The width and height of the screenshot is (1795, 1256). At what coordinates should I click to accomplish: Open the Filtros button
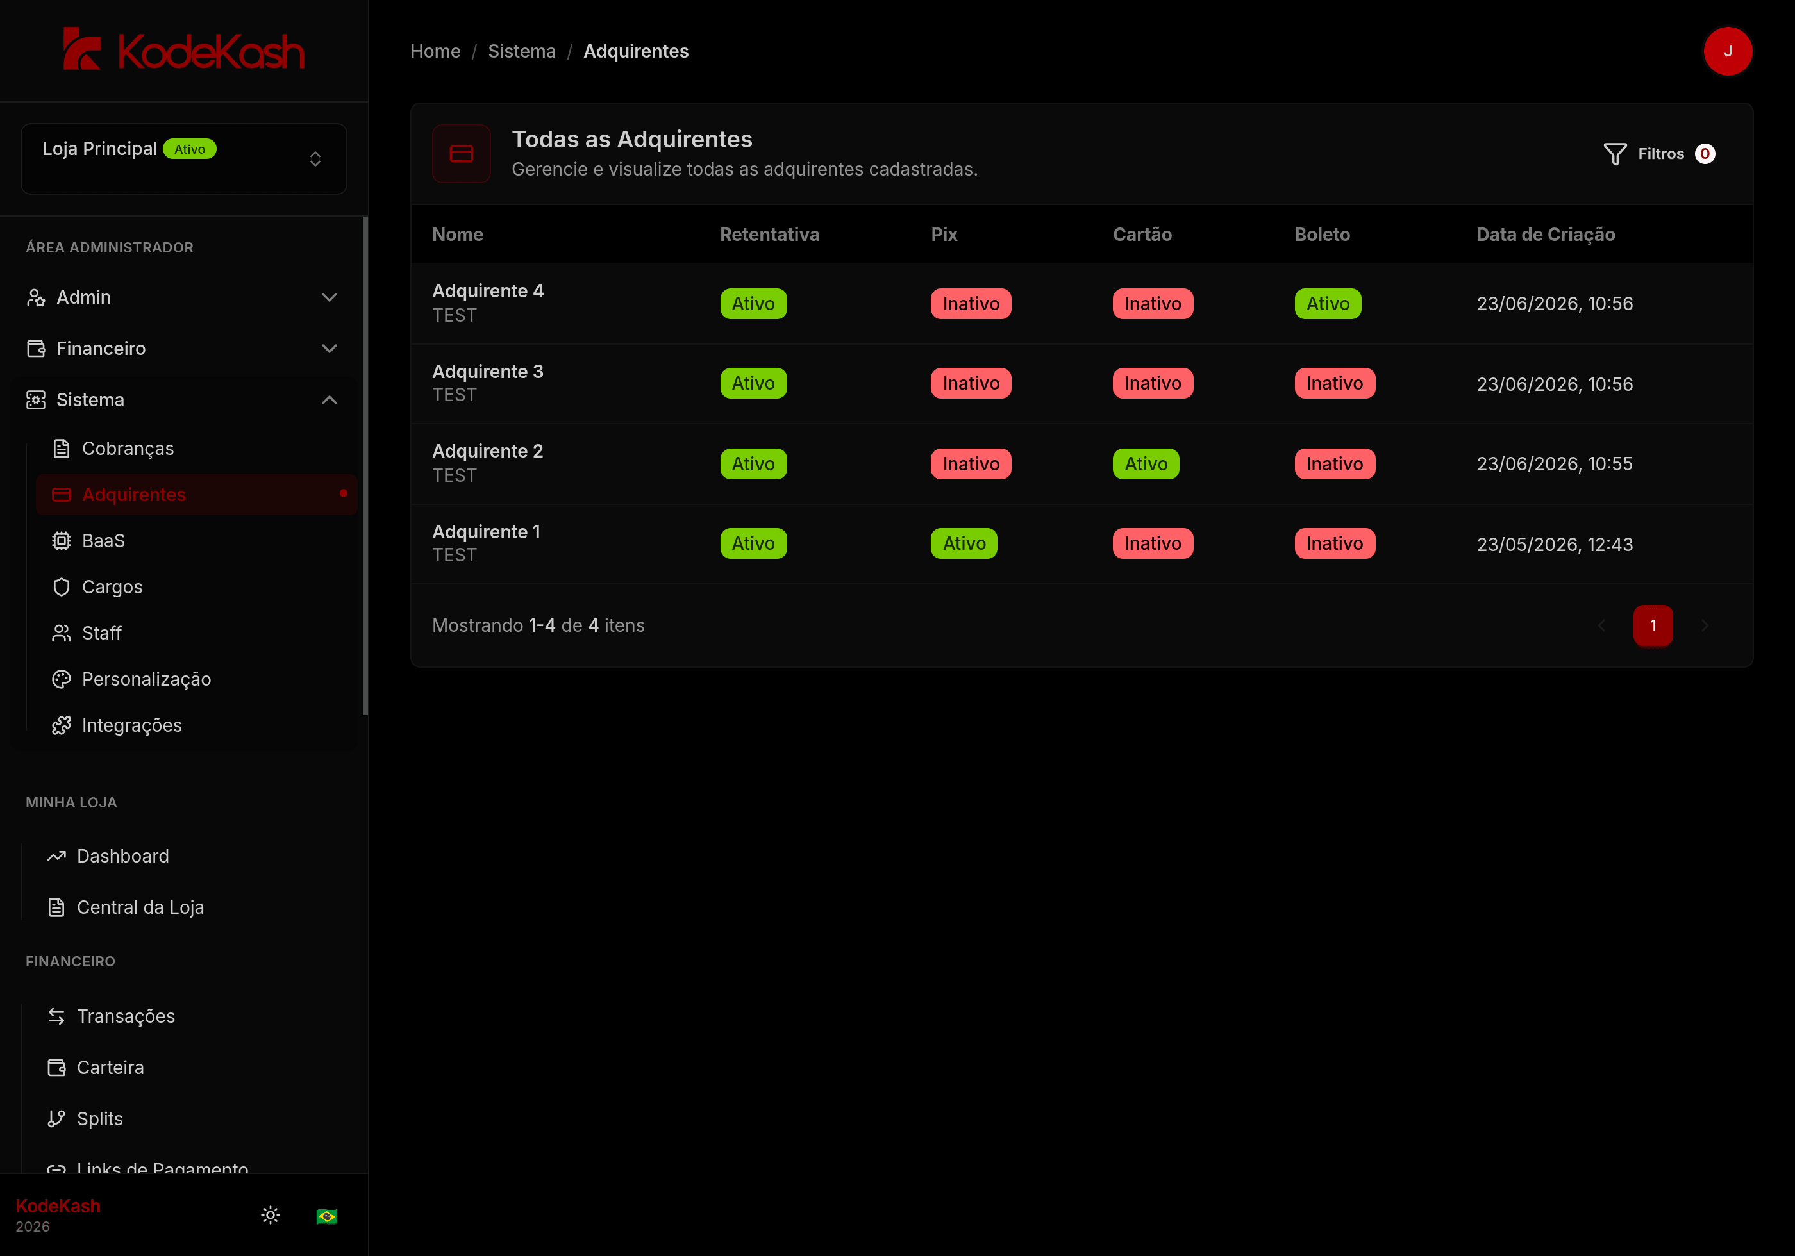tap(1659, 154)
